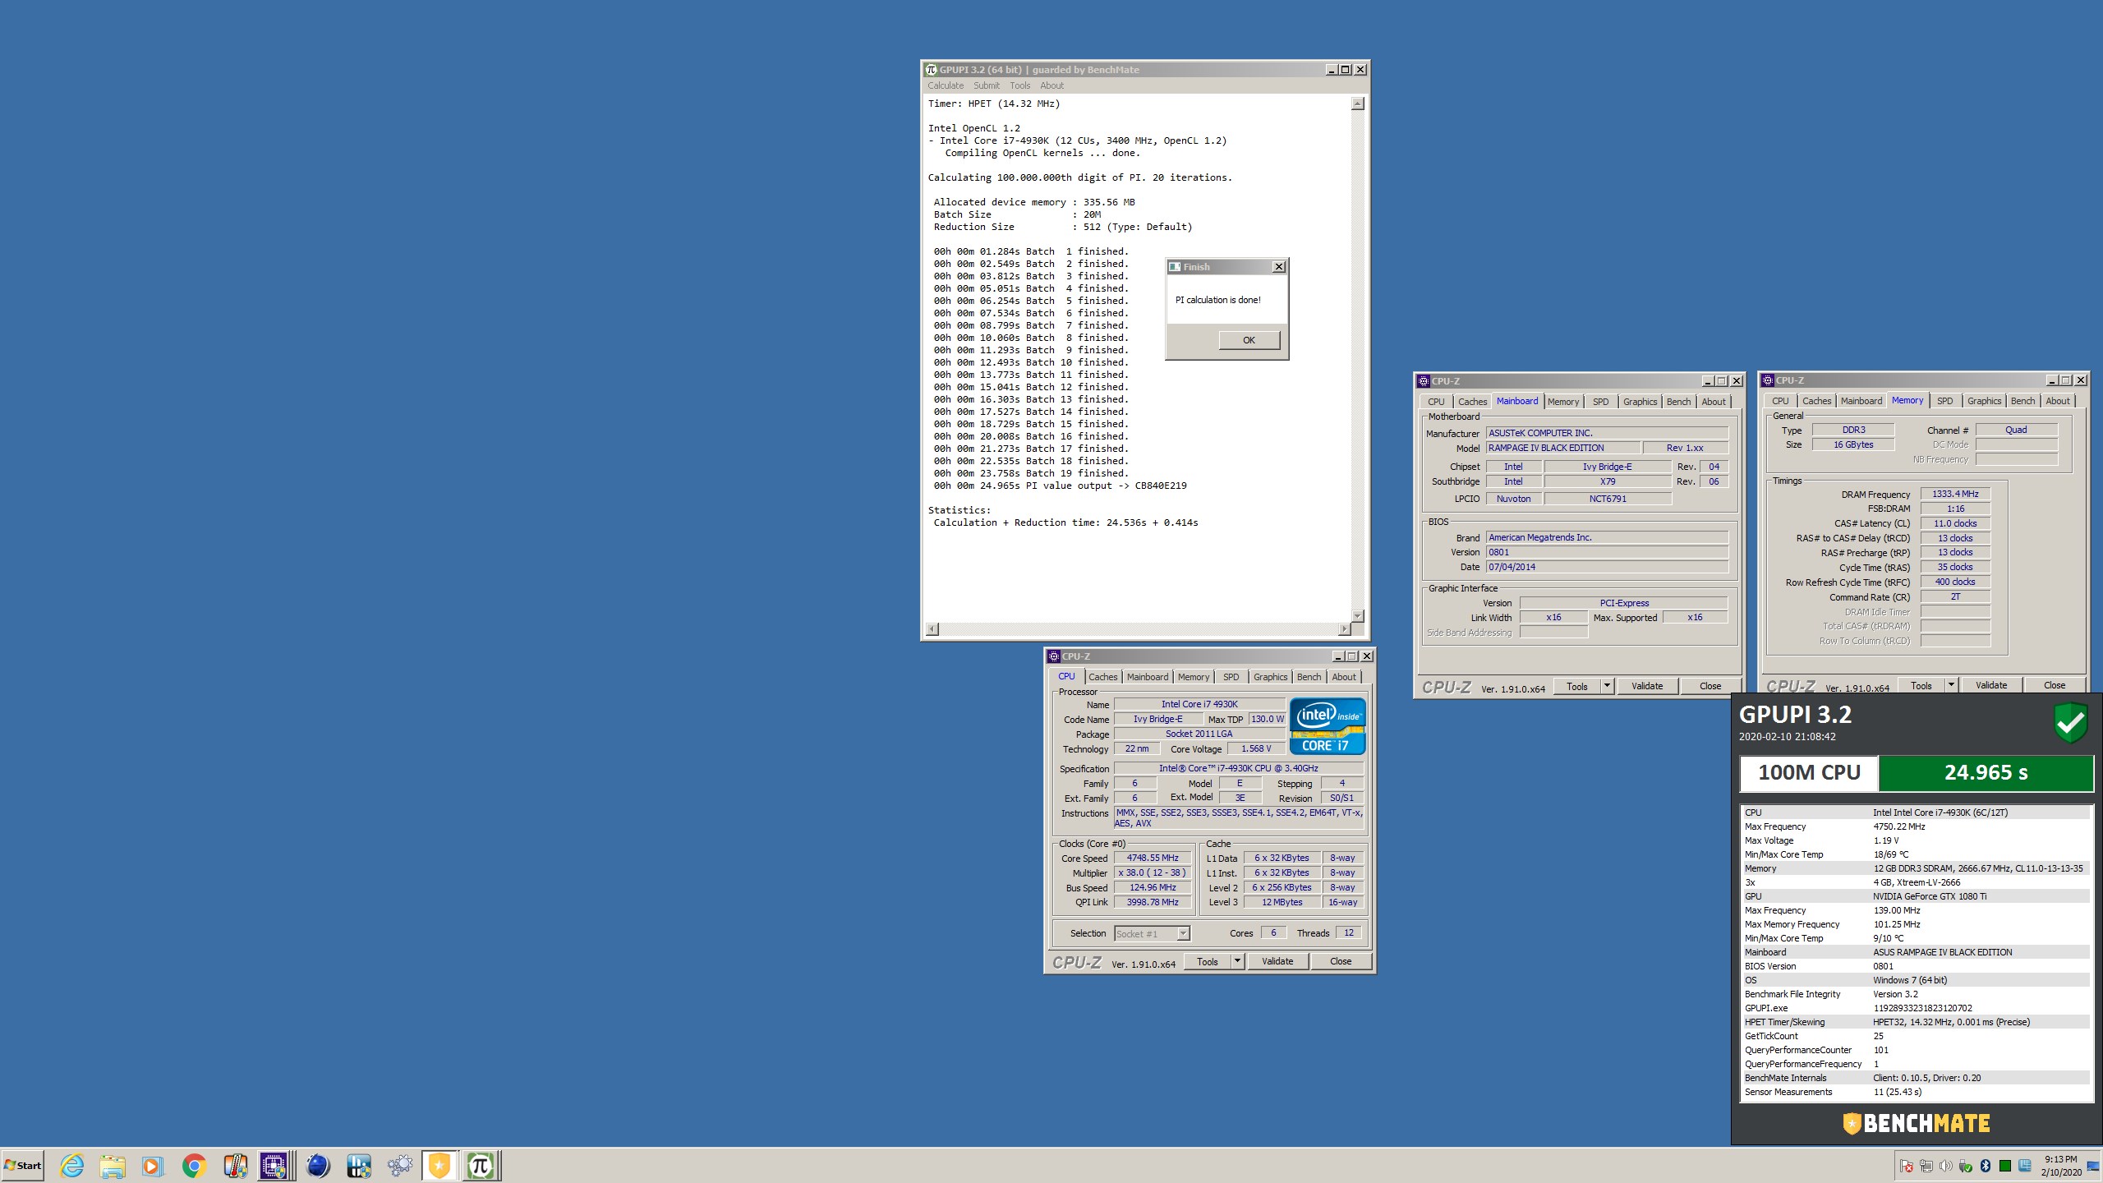
Task: Click Validate in CPU-Z Memory window
Action: click(x=1991, y=685)
